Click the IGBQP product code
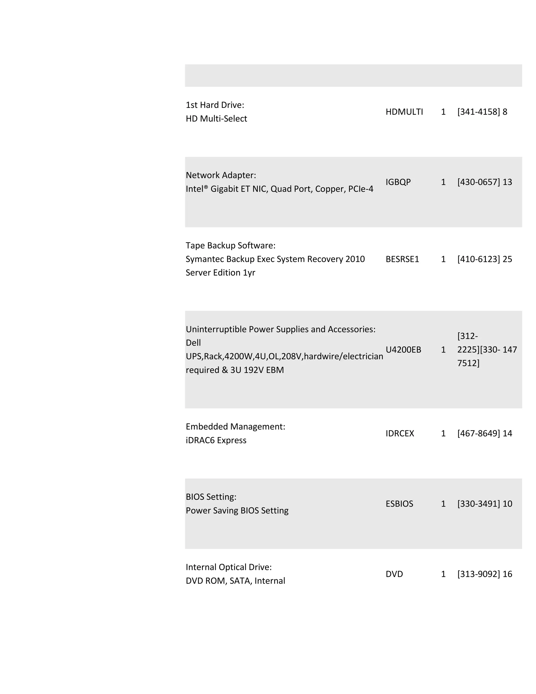 coord(398,182)
